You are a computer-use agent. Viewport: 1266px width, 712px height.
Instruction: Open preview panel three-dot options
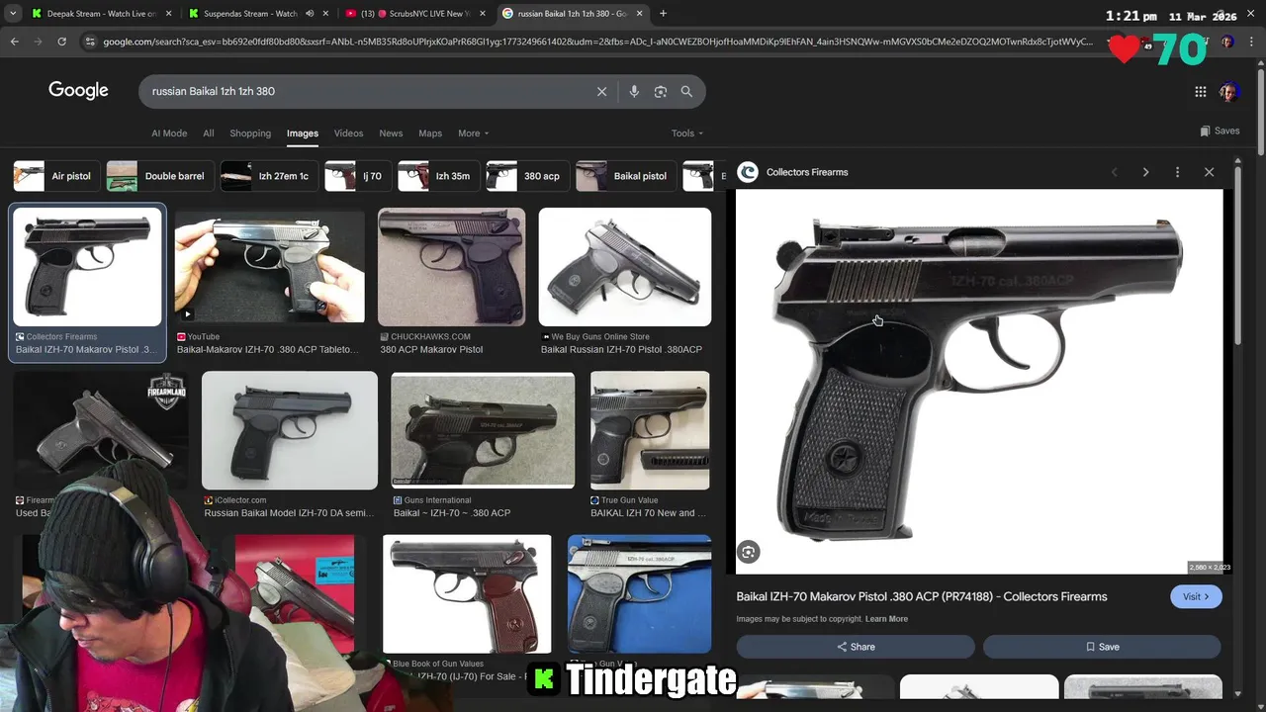coord(1177,172)
